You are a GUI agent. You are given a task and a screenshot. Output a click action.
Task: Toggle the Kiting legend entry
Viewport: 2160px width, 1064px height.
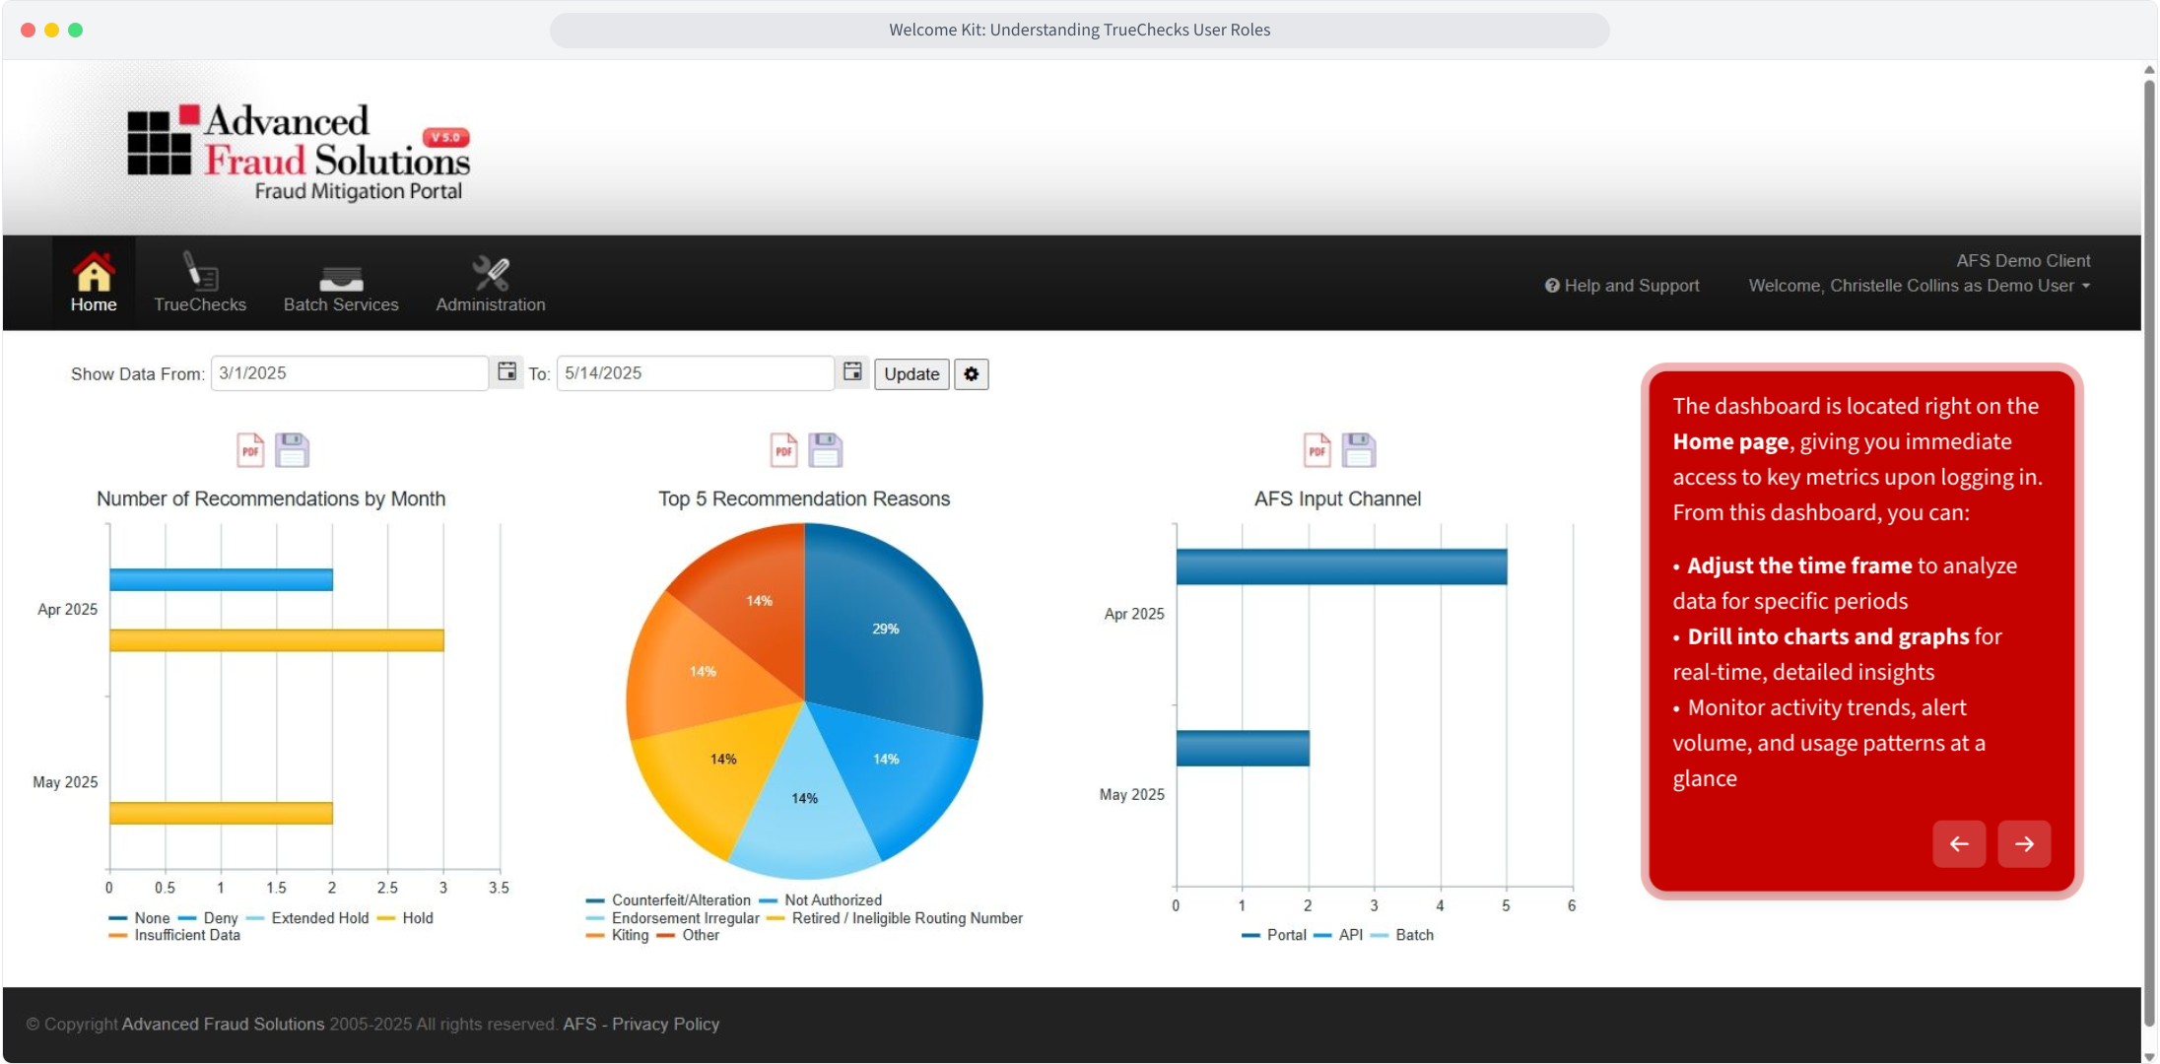pos(618,935)
